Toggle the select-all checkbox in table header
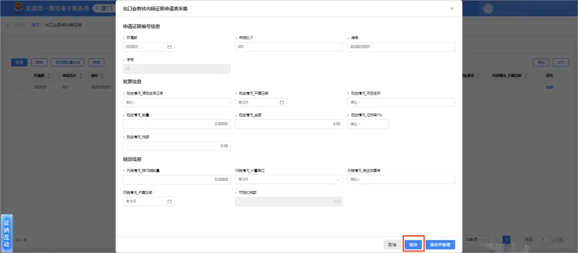Viewport: 578px width, 253px height. 22,75
